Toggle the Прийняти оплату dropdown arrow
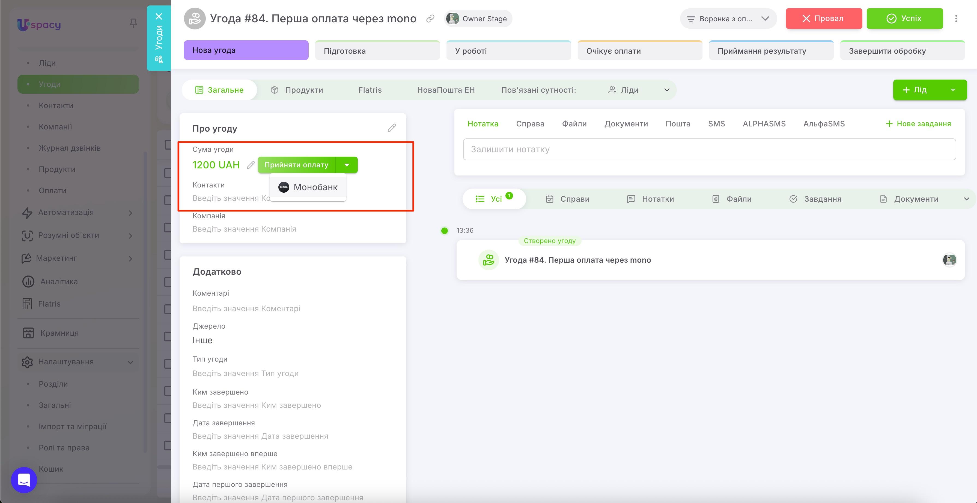 tap(347, 165)
